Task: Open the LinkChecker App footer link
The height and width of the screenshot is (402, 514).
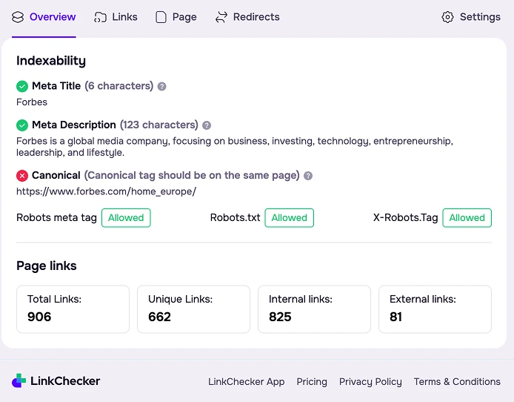Action: tap(246, 381)
